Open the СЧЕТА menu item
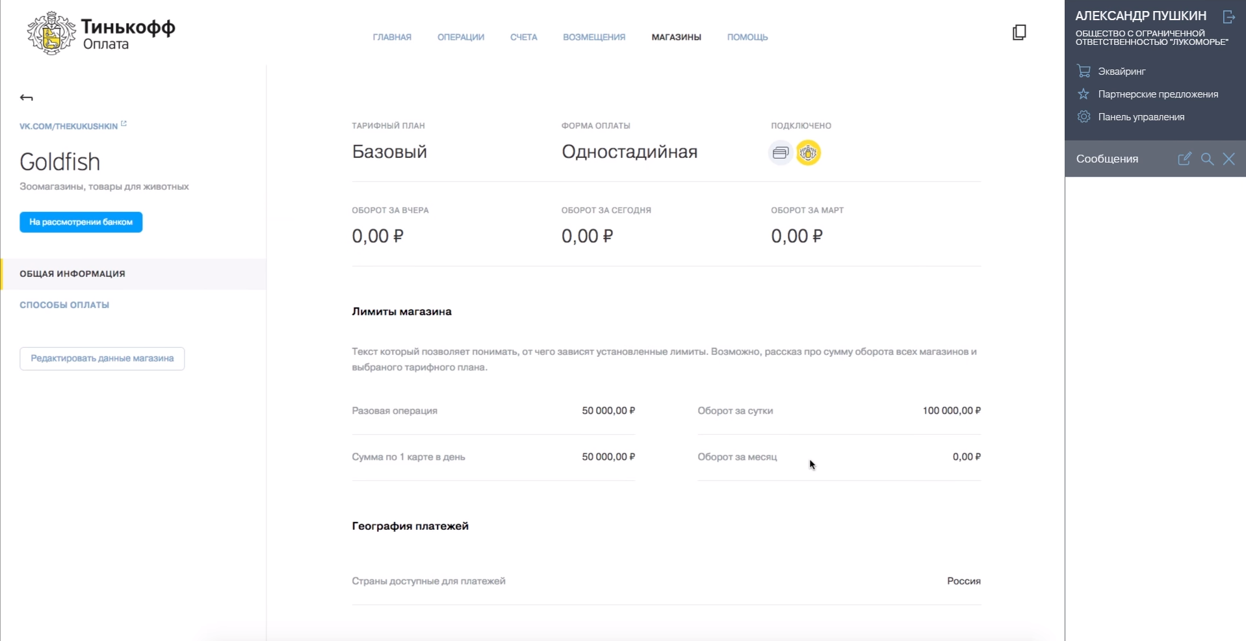This screenshot has width=1246, height=641. [524, 37]
